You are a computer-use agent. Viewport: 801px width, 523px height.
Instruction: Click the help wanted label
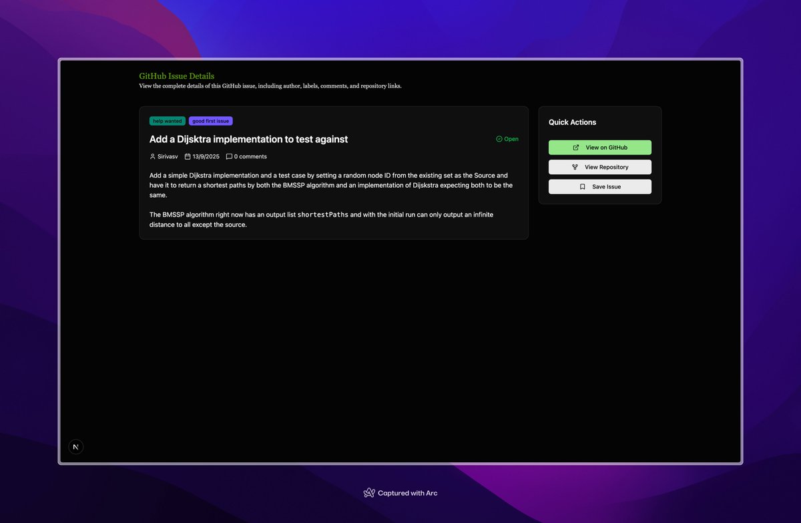pyautogui.click(x=168, y=121)
